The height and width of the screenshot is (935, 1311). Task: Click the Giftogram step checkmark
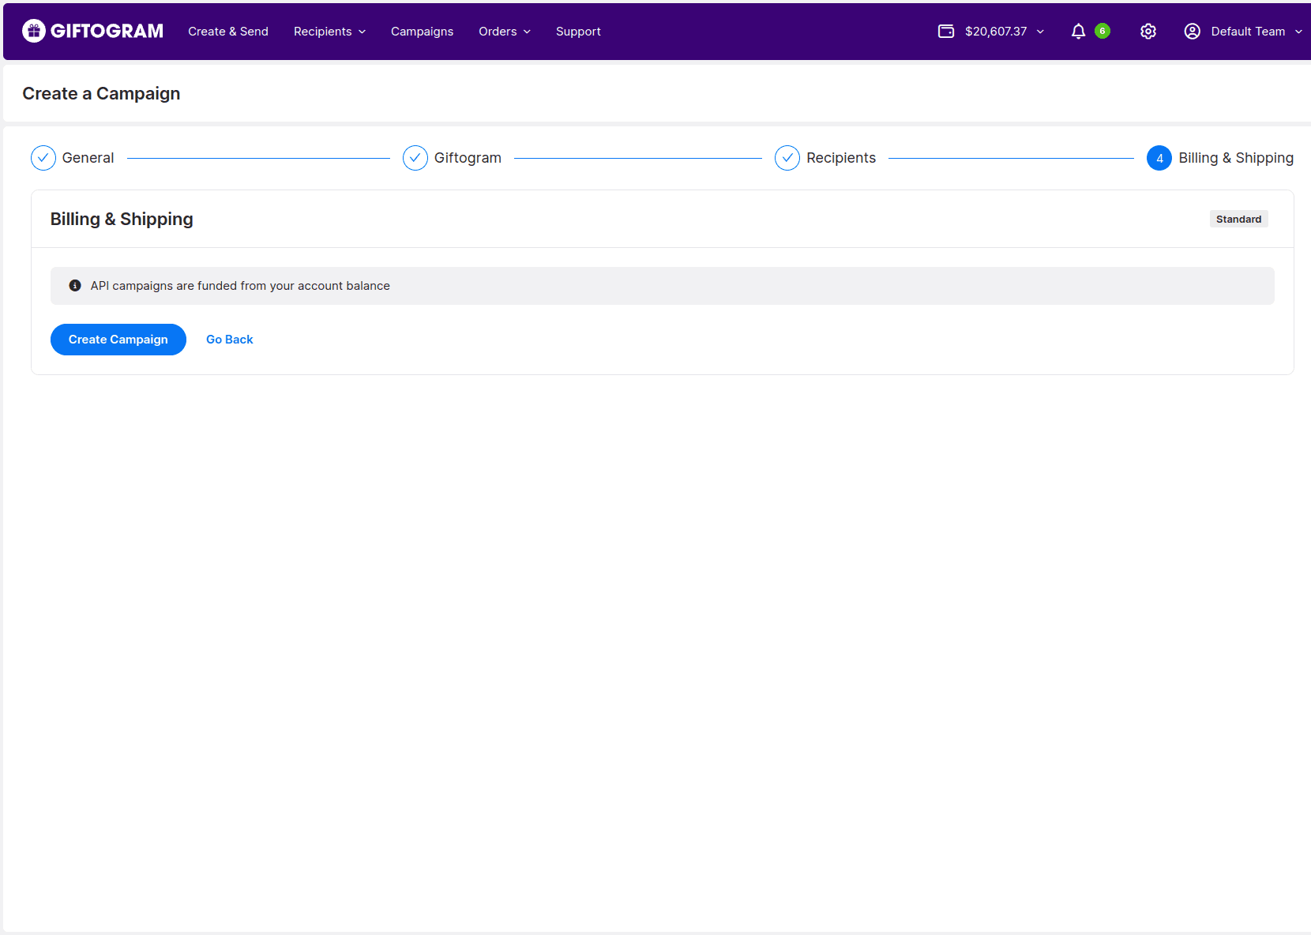[415, 158]
